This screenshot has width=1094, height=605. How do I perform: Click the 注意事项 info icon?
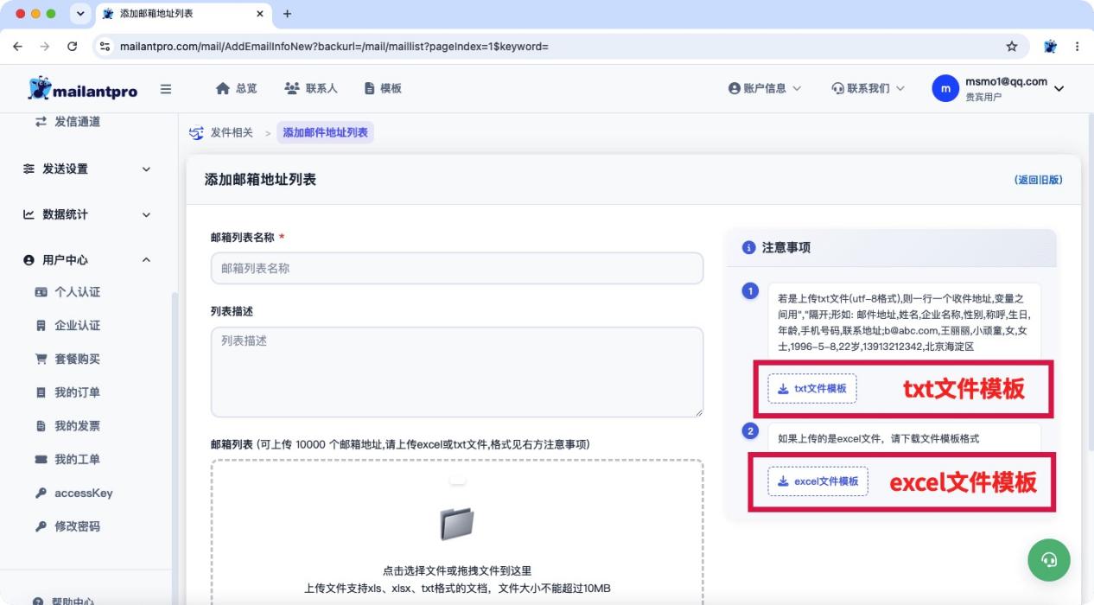point(749,247)
